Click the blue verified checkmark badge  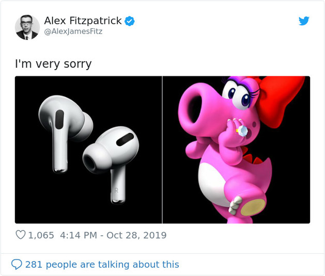click(130, 21)
